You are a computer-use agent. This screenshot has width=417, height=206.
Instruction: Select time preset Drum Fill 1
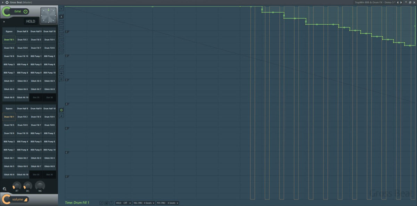click(x=9, y=40)
